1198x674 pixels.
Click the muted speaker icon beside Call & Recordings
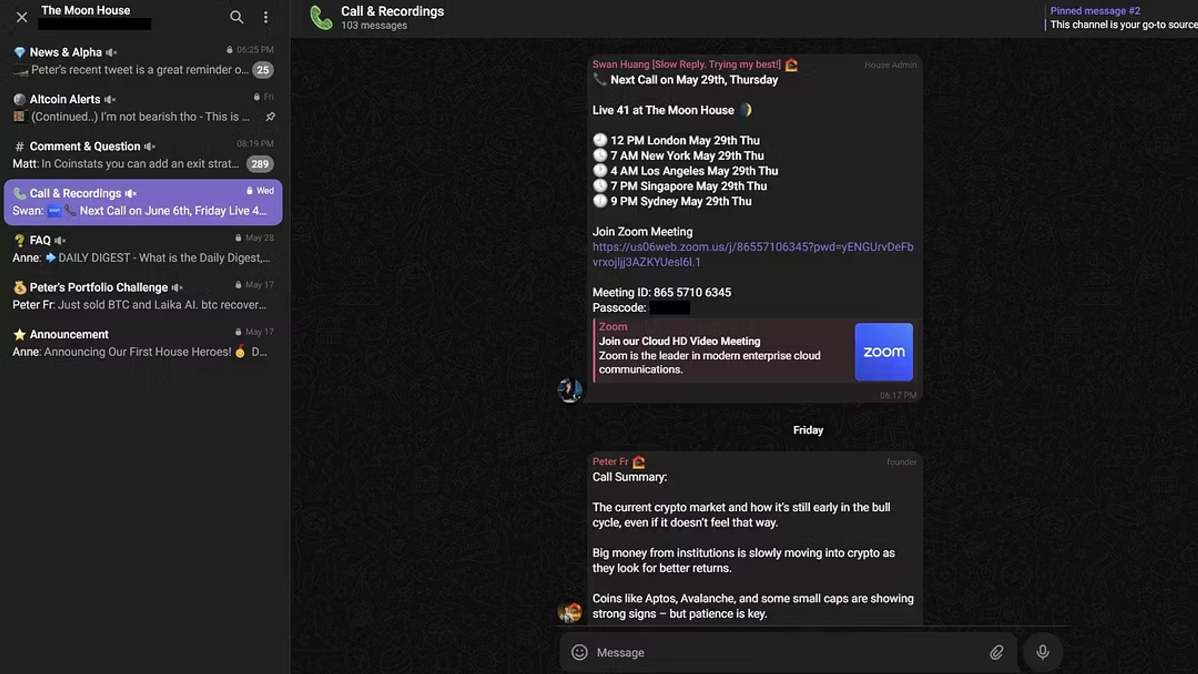[131, 194]
